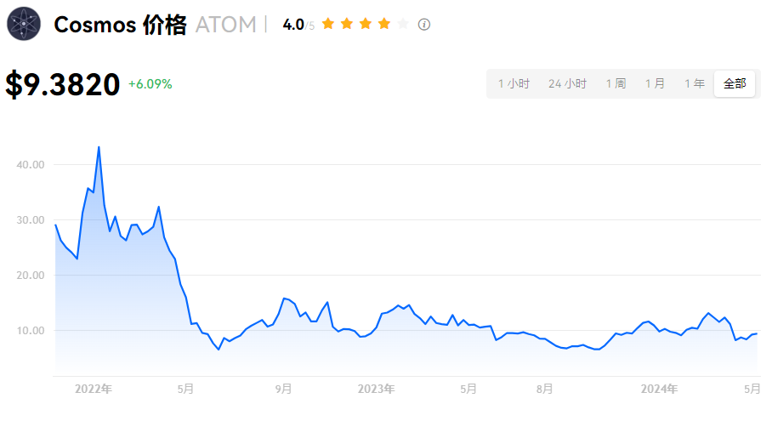Viewport: 772px width, 421px height.
Task: Click the Cosmos 价格 title
Action: coord(120,25)
